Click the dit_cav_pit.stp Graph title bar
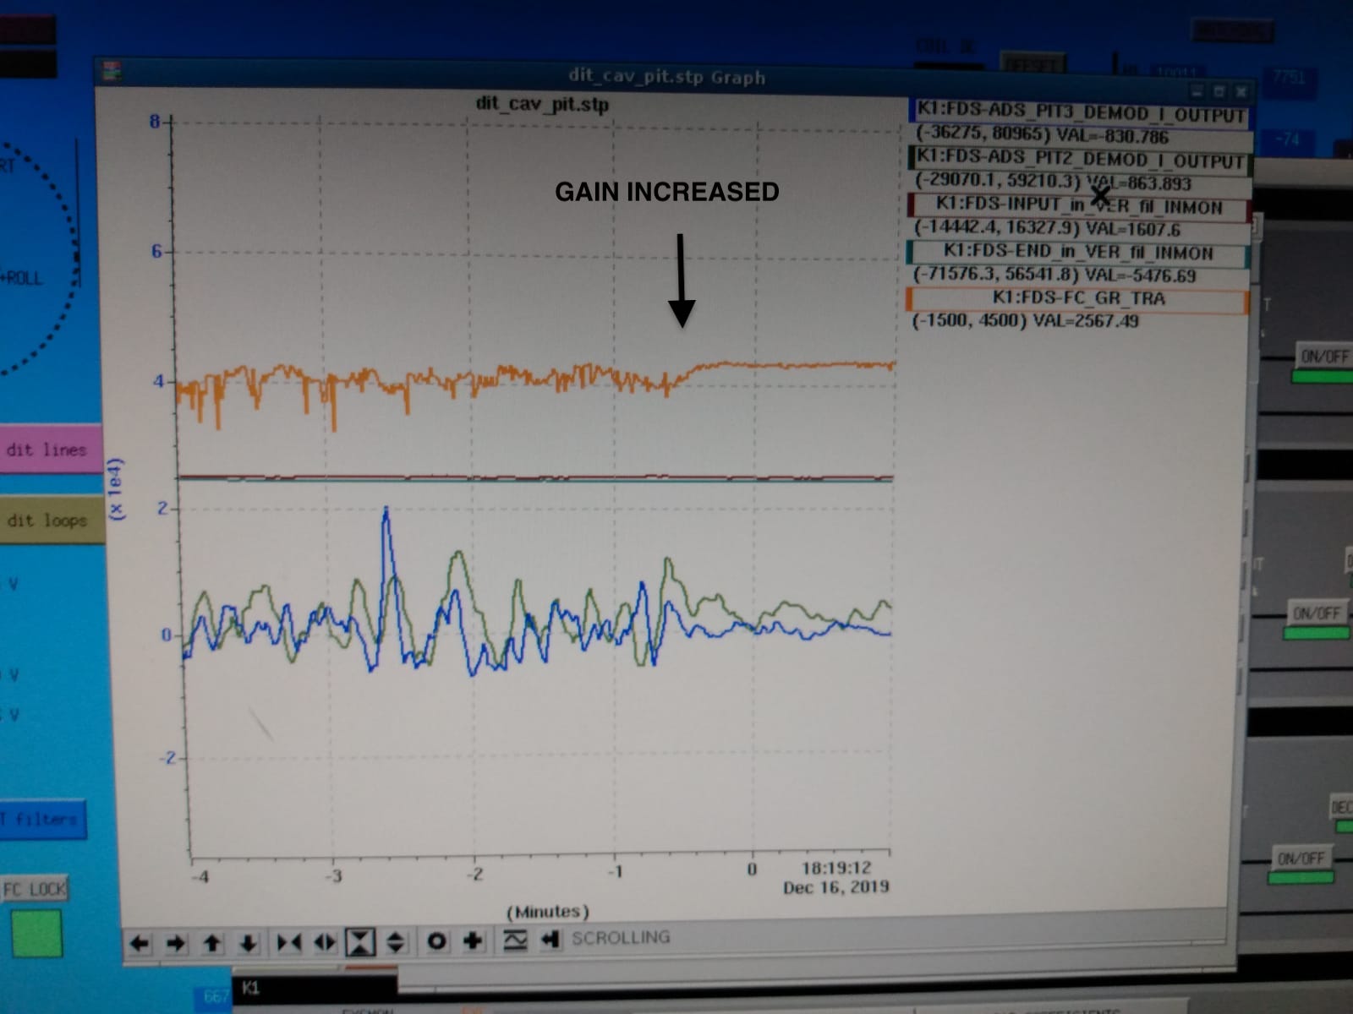 [667, 77]
